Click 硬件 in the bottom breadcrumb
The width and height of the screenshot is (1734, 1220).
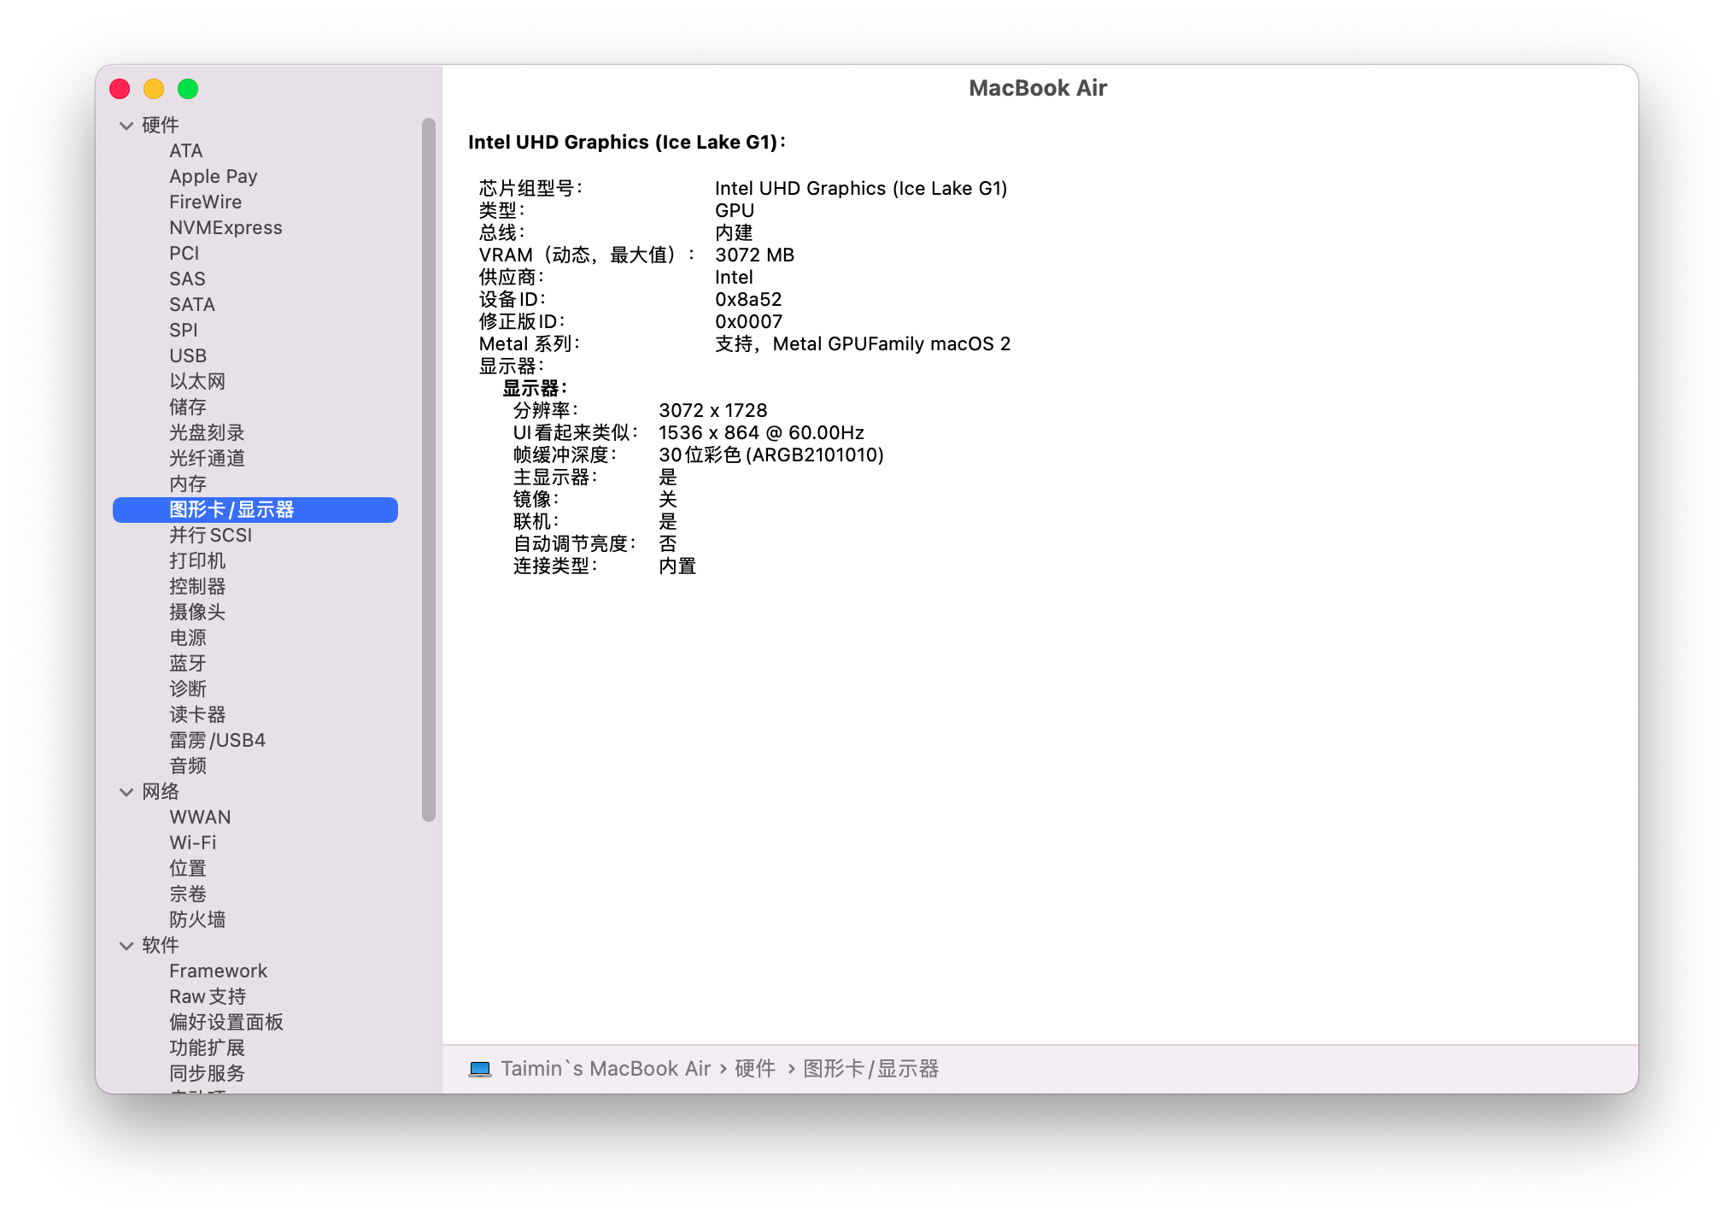pyautogui.click(x=755, y=1069)
